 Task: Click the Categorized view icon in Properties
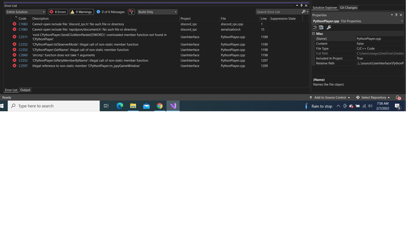pos(315,28)
